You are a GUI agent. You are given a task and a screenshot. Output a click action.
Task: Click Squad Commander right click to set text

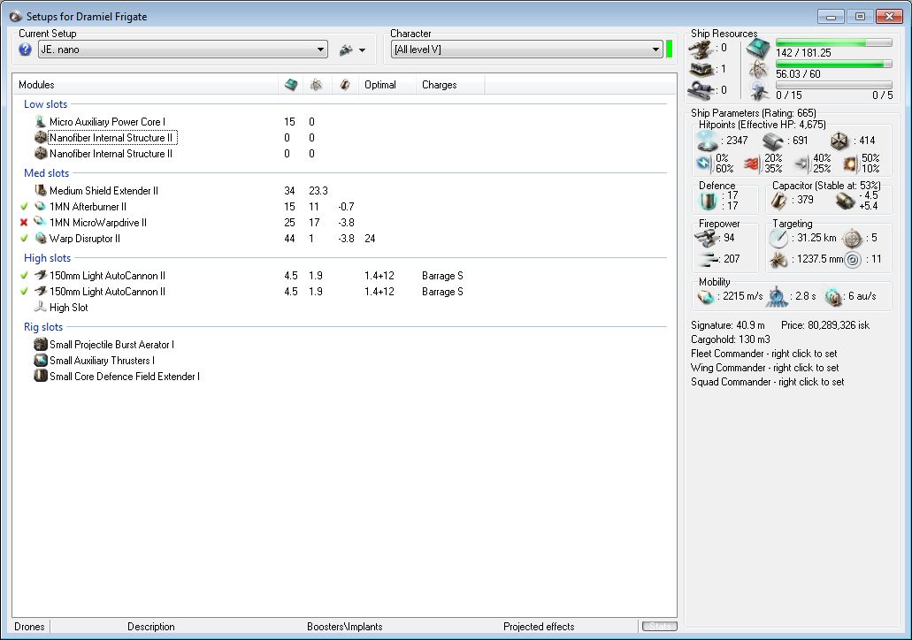(x=767, y=382)
